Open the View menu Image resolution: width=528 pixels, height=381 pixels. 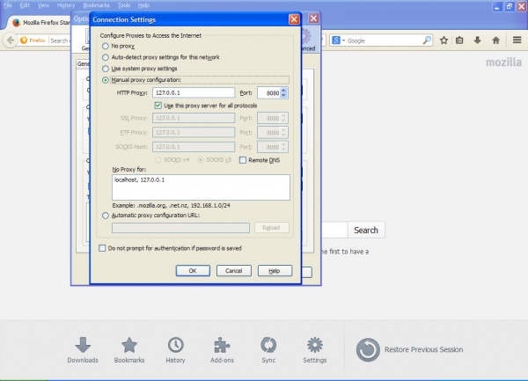click(x=43, y=5)
